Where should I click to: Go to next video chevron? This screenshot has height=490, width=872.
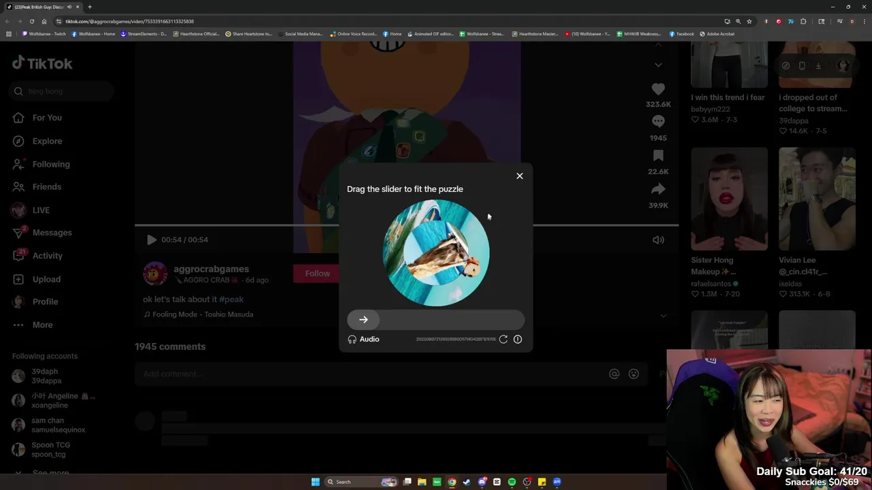coord(658,65)
